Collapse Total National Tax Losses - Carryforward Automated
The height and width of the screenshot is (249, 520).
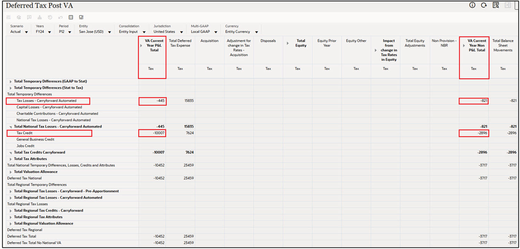tap(11, 127)
